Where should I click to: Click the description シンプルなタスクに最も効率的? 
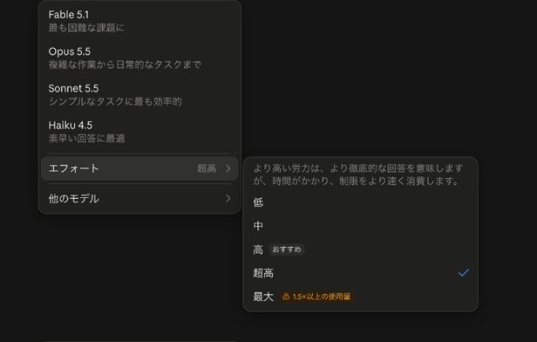[115, 102]
